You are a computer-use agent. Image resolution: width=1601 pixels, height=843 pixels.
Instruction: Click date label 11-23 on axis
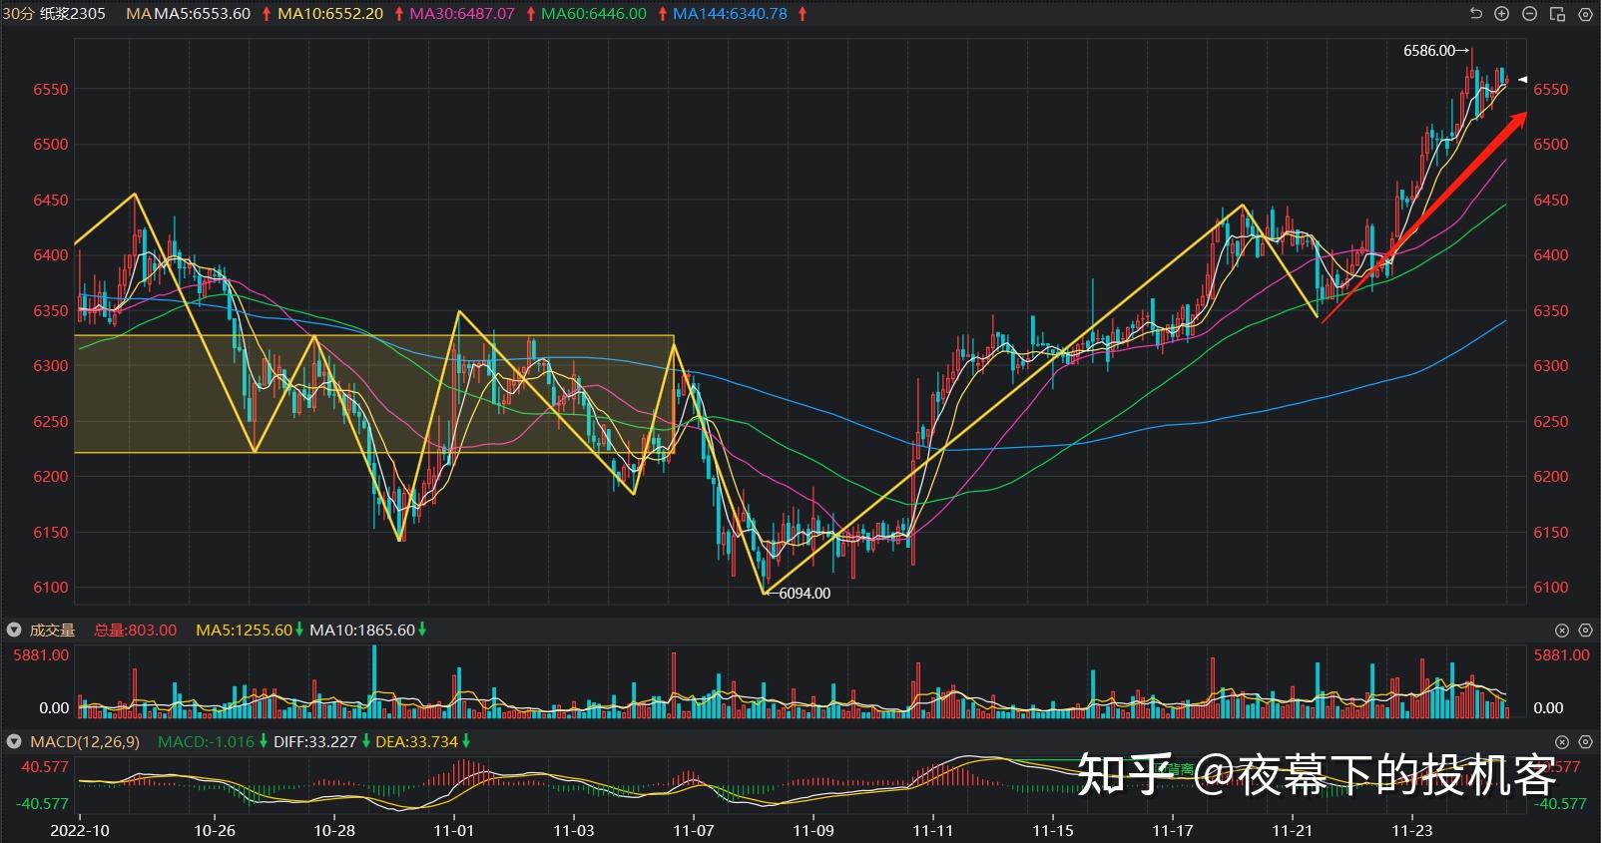(1412, 830)
